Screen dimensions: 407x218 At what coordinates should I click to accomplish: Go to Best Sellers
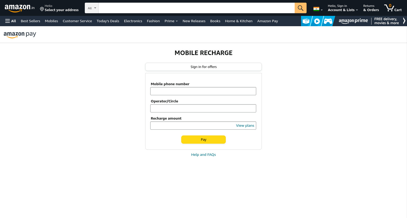pyautogui.click(x=30, y=21)
